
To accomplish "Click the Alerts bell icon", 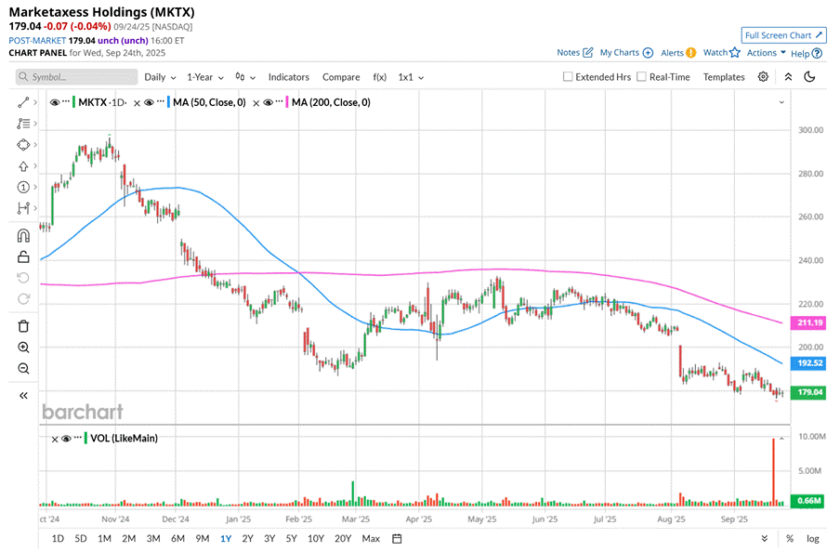I will [691, 53].
